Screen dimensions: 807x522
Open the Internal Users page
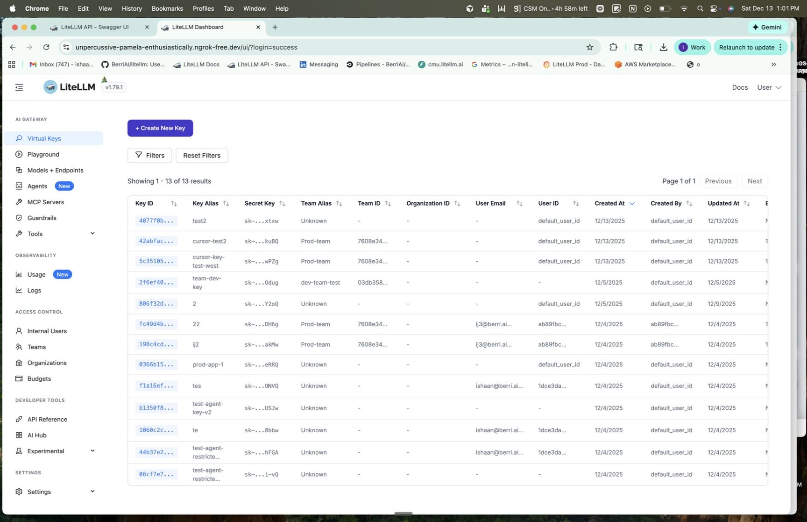(x=47, y=331)
